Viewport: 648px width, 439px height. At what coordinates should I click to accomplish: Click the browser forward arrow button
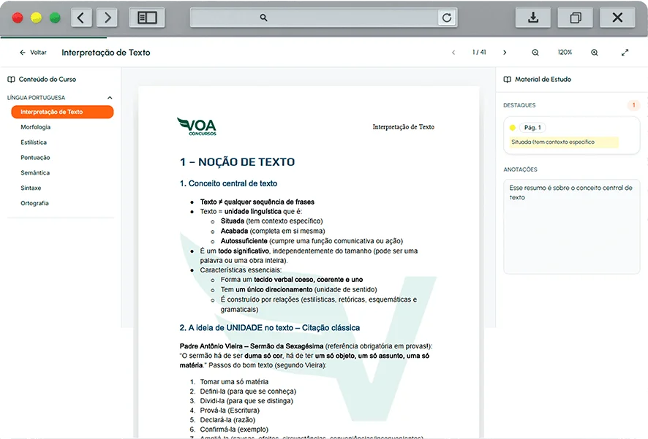coord(107,18)
